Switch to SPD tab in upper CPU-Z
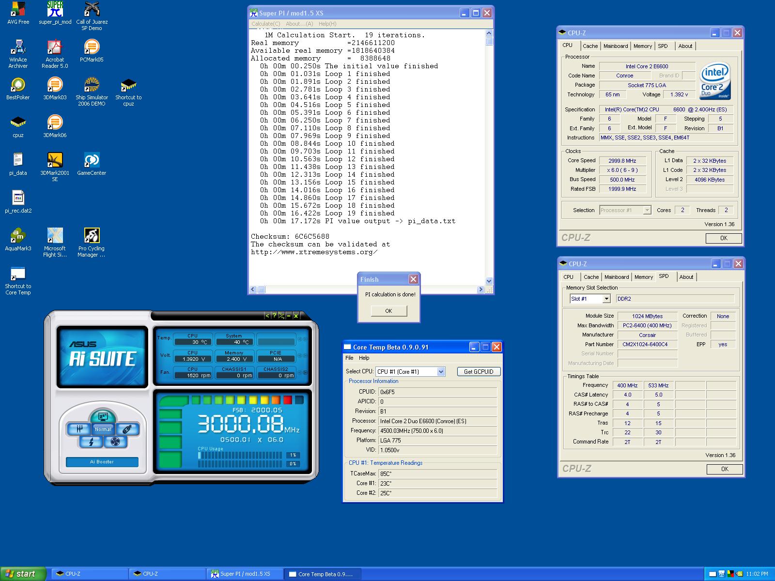 pos(663,46)
